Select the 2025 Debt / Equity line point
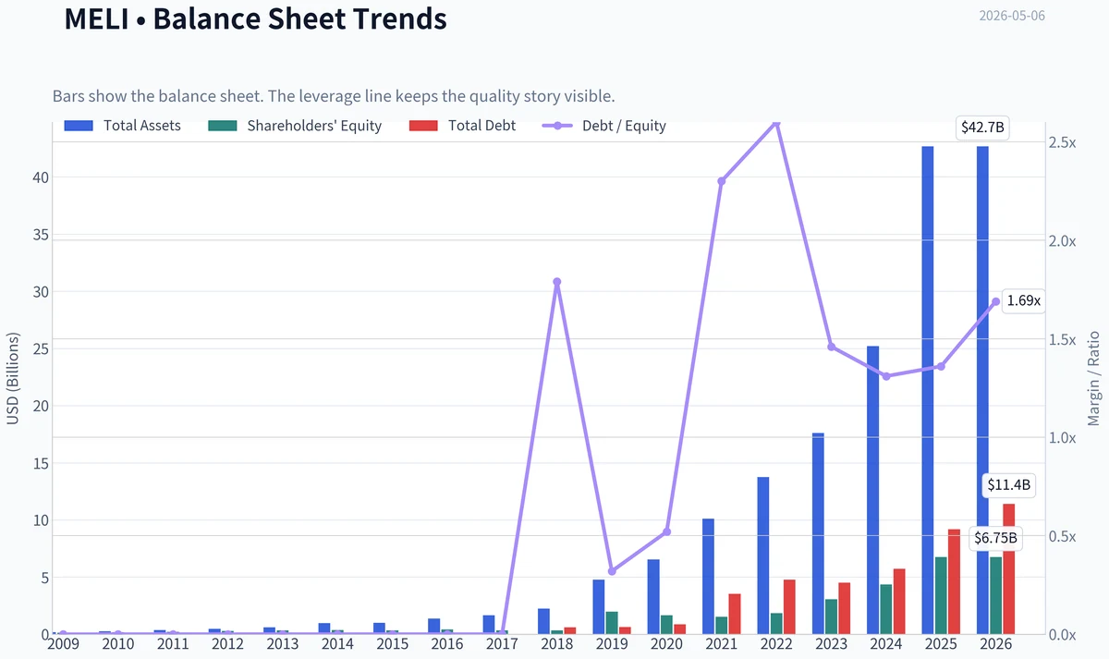1109x659 pixels. coord(941,366)
